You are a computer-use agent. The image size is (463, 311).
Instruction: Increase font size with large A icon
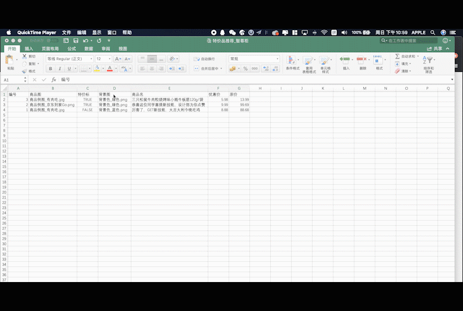pyautogui.click(x=118, y=58)
